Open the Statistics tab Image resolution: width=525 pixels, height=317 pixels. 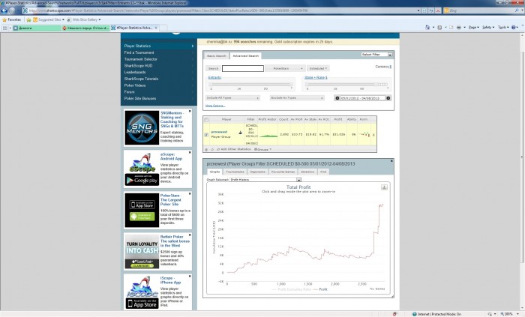click(307, 172)
